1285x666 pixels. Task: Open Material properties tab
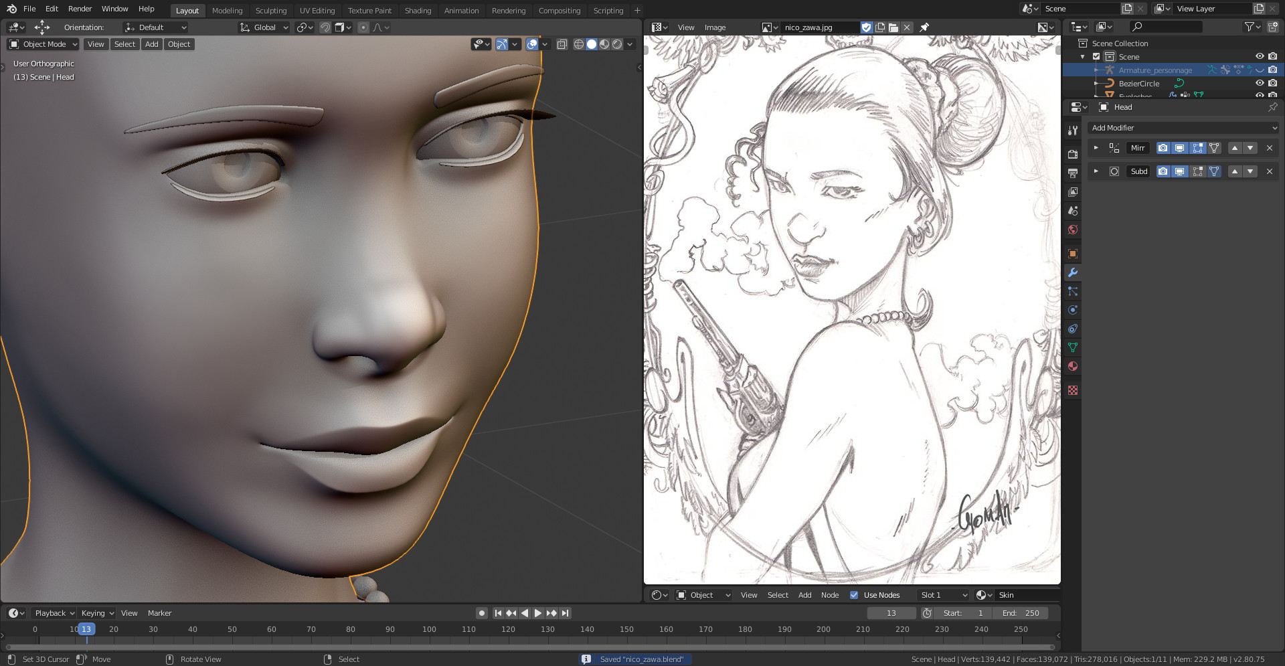(1073, 366)
